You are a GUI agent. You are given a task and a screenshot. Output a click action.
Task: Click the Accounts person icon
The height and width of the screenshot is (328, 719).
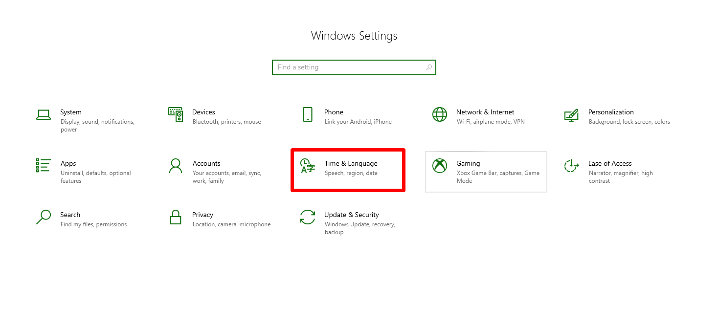point(176,166)
